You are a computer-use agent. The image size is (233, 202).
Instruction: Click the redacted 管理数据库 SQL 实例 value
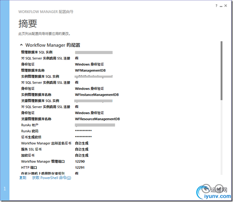click(x=94, y=52)
